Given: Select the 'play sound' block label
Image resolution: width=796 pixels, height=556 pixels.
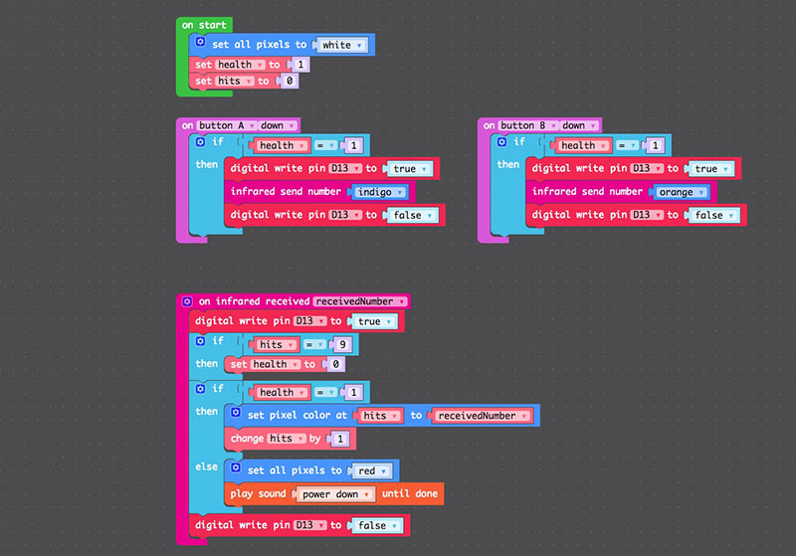Looking at the screenshot, I should click(x=257, y=493).
